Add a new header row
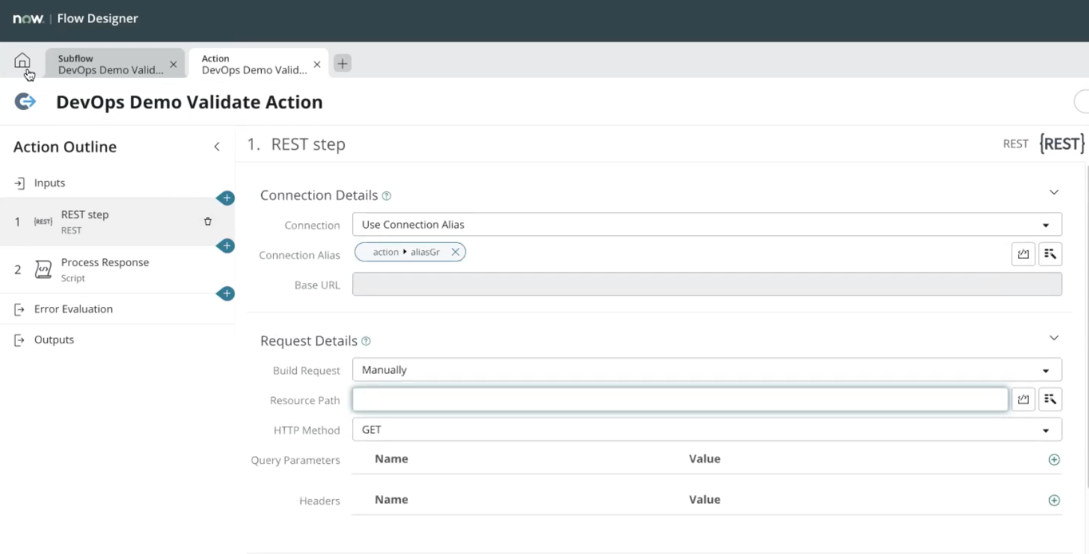Screen dimensions: 1089x554 point(1054,501)
